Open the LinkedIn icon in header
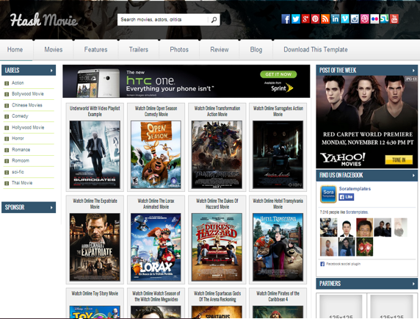 [335, 19]
